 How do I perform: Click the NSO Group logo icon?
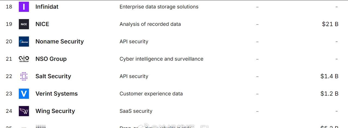click(24, 59)
